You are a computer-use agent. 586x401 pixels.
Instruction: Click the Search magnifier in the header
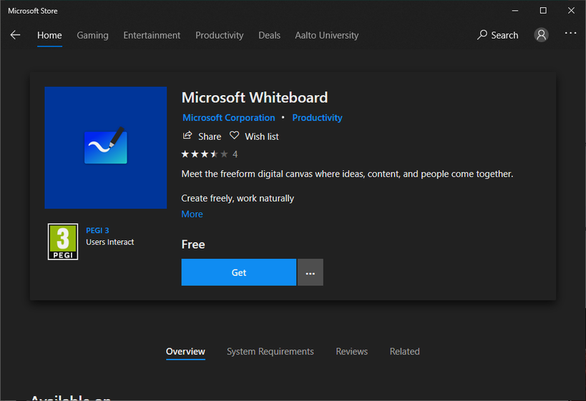click(482, 35)
